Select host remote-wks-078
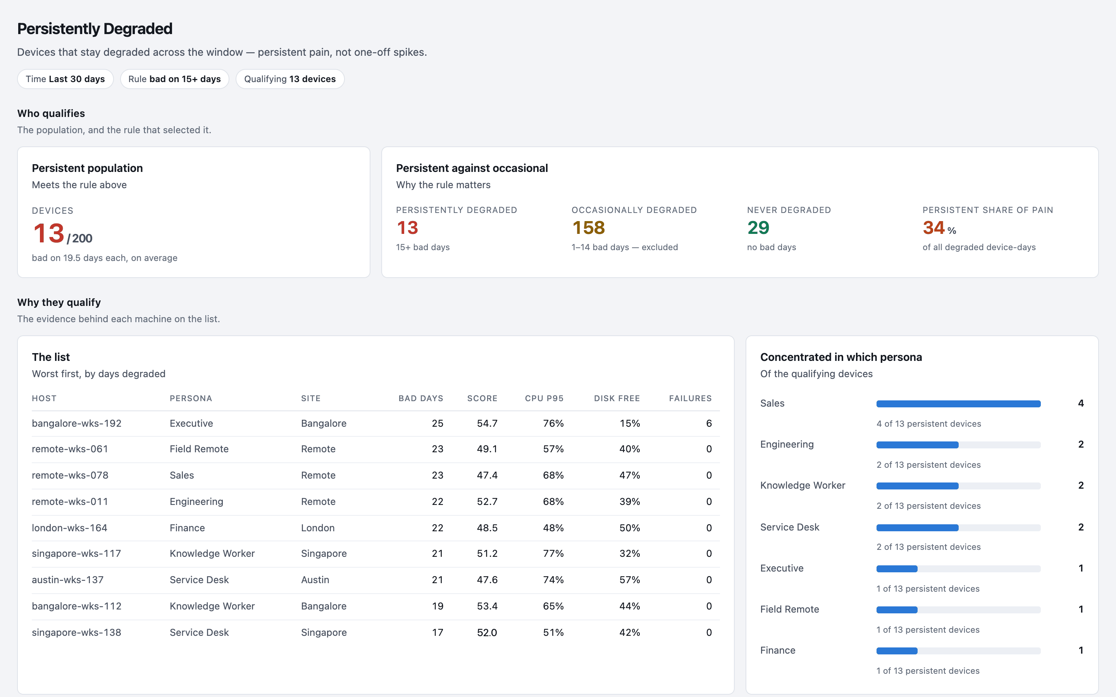 tap(70, 475)
